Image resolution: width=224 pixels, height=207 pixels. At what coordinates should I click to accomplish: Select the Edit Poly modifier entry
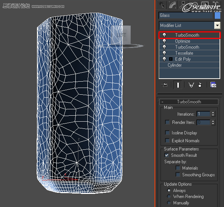coord(189,59)
